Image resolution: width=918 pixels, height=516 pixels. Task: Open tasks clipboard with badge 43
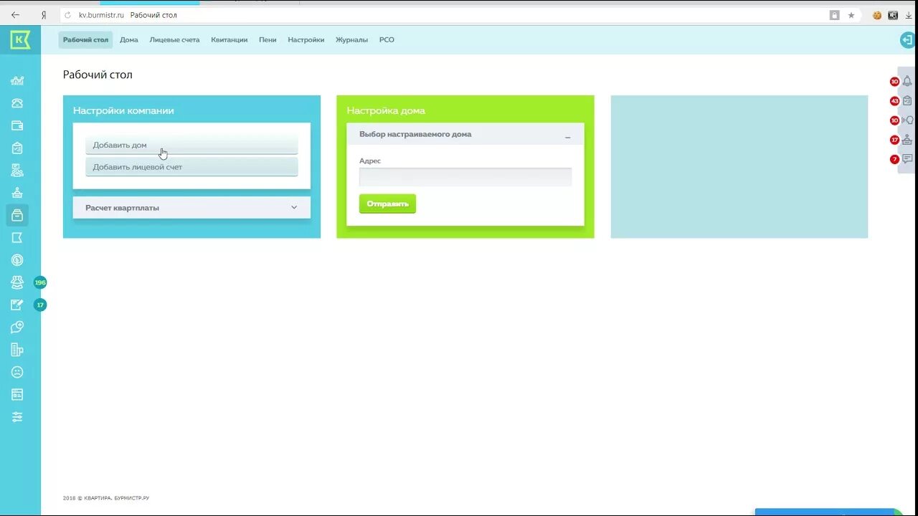[x=907, y=101]
